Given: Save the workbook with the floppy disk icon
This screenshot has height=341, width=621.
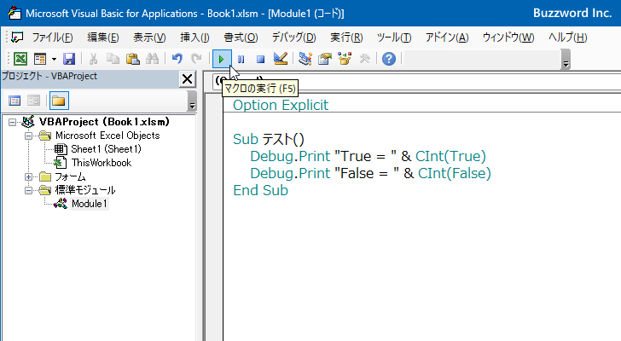Looking at the screenshot, I should click(69, 59).
